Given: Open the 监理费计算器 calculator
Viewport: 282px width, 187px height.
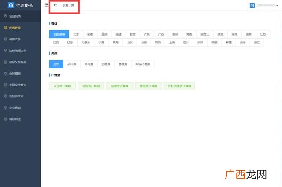Looking at the screenshot, I should [120, 86].
